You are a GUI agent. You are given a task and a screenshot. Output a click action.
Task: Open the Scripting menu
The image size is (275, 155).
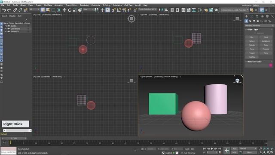point(107,5)
